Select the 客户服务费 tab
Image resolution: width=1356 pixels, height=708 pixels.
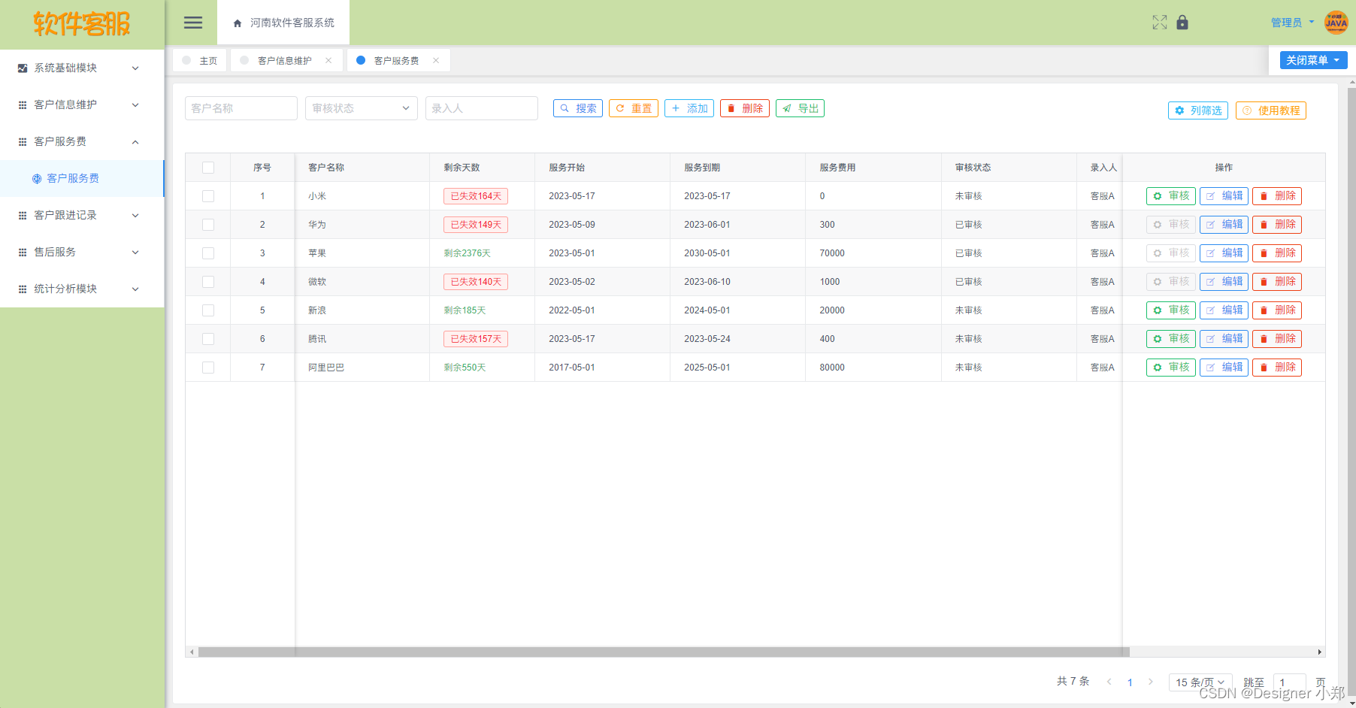click(x=398, y=60)
